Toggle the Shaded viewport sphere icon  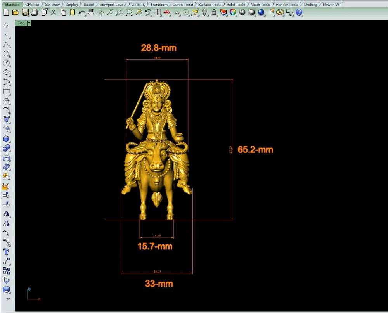point(242,12)
